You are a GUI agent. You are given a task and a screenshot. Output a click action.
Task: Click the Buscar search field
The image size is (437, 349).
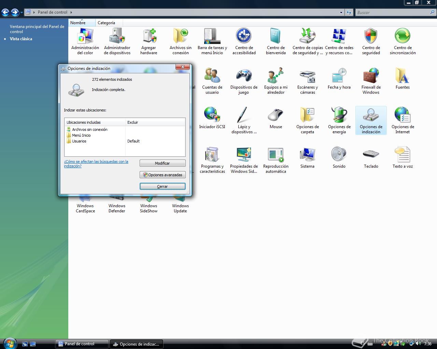393,12
